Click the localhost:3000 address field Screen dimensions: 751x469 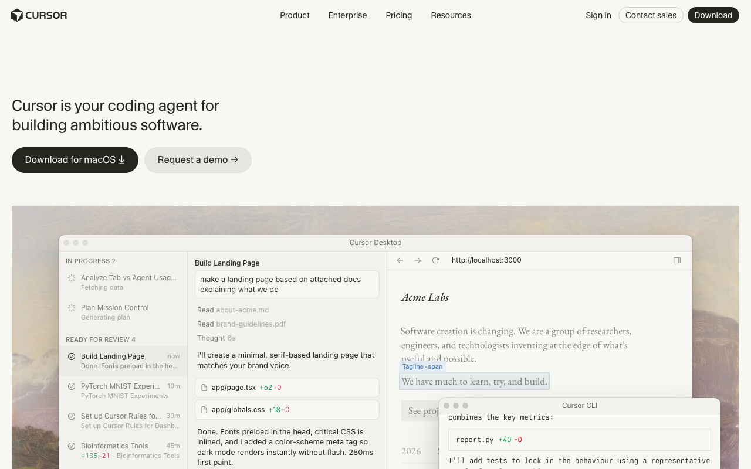[x=486, y=260]
